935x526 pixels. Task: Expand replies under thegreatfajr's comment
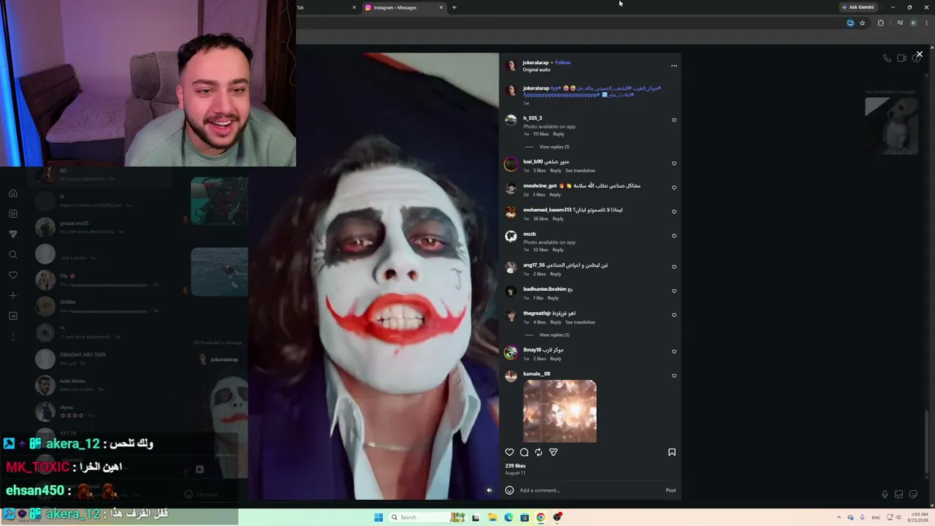click(x=554, y=335)
